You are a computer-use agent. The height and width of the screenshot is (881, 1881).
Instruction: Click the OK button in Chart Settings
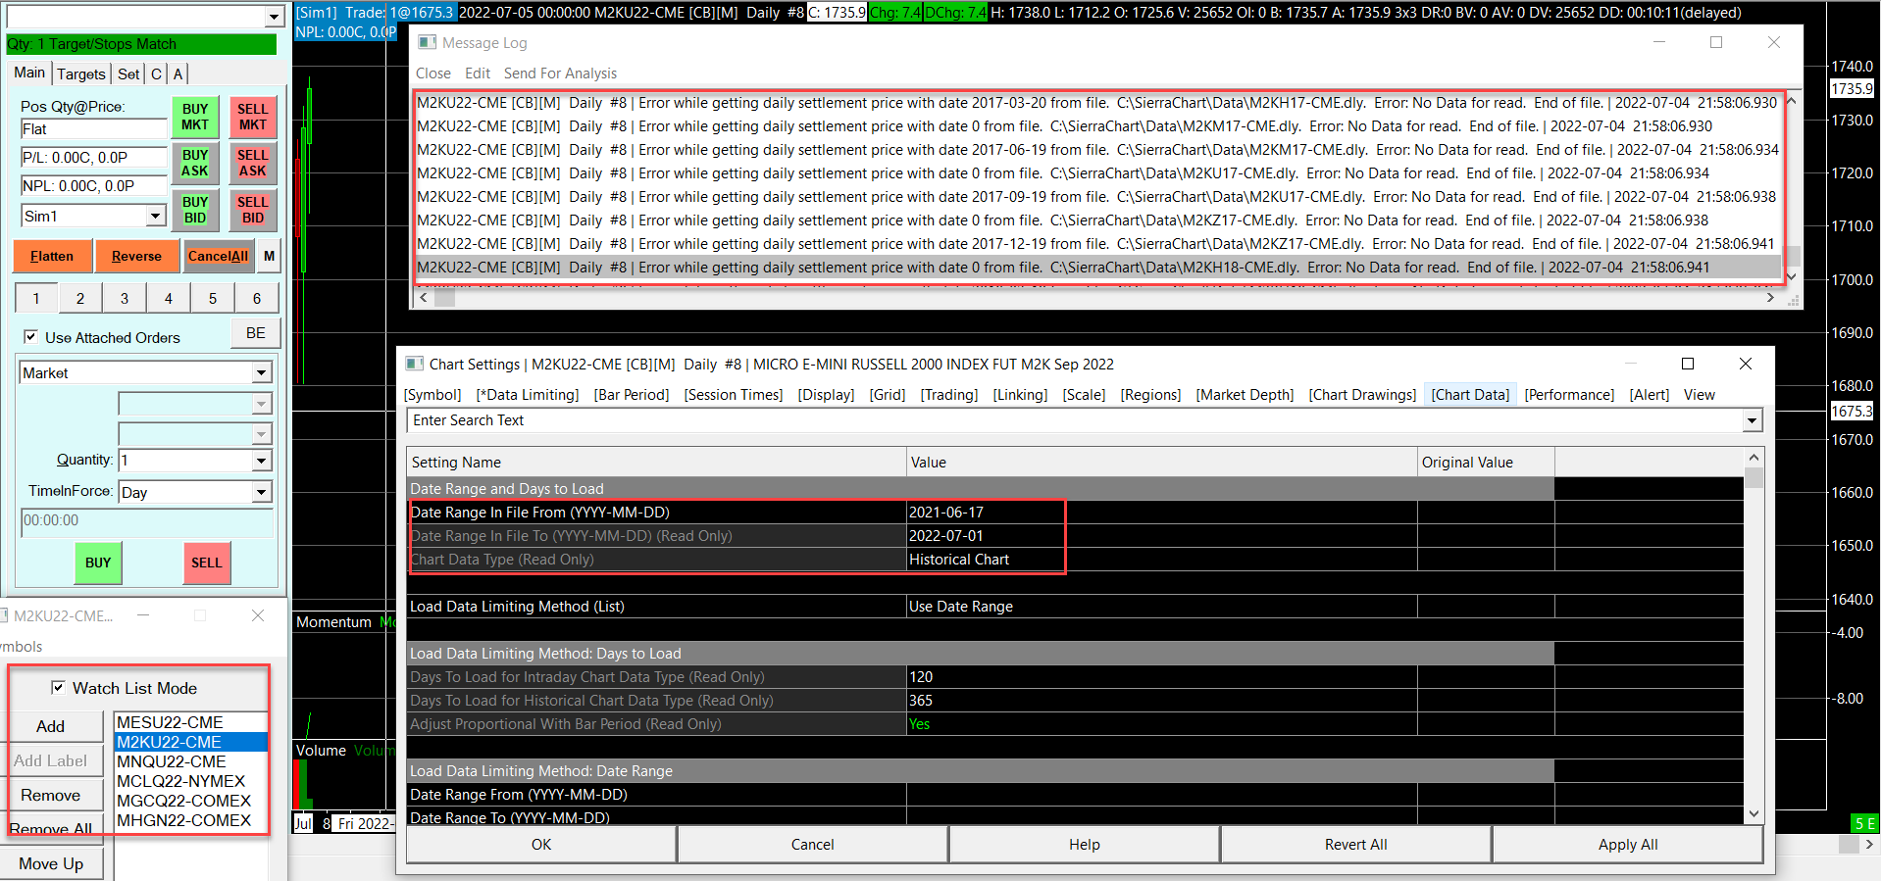pyautogui.click(x=541, y=844)
